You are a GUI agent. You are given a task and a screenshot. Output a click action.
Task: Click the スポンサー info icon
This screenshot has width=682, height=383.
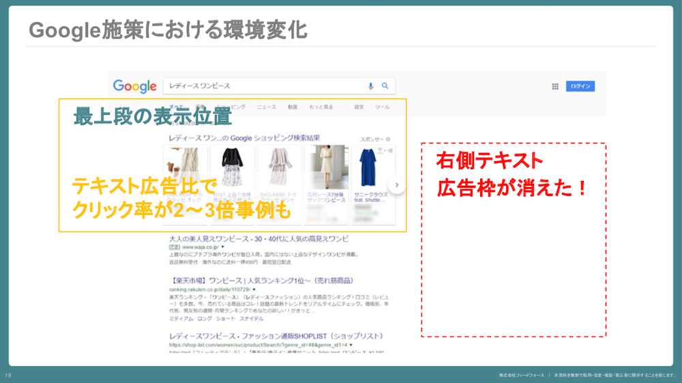[x=388, y=139]
